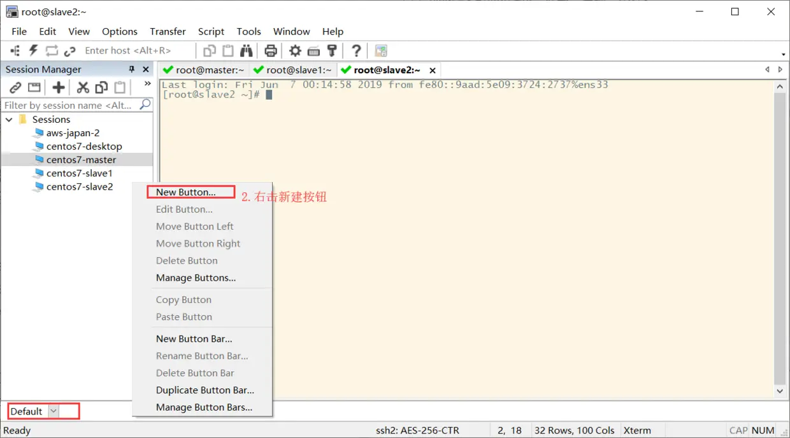Close the root@slave2 tab

click(433, 70)
